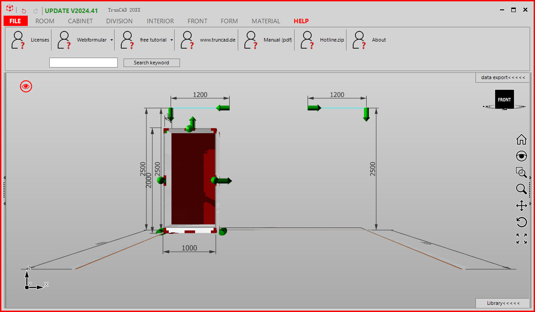535x312 pixels.
Task: Click the fit-to-screen expand icon
Action: [521, 238]
